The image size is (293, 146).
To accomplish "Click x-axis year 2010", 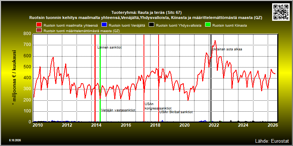I will click(38, 125).
